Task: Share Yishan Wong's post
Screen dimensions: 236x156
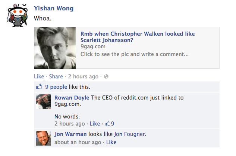Action: (56, 77)
